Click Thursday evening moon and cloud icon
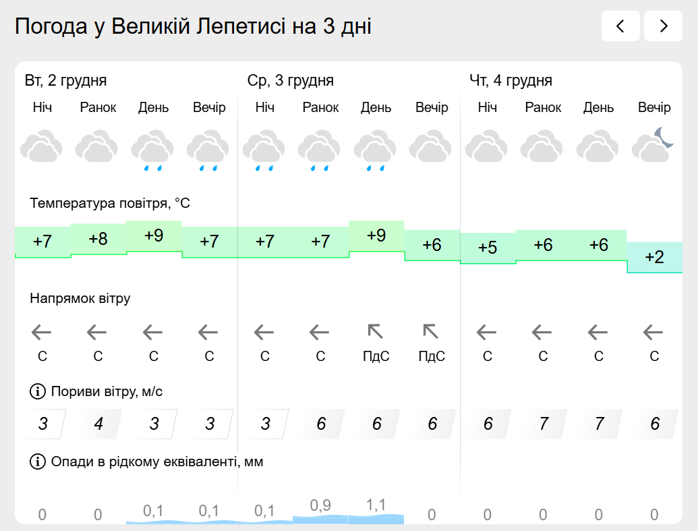 pyautogui.click(x=653, y=146)
